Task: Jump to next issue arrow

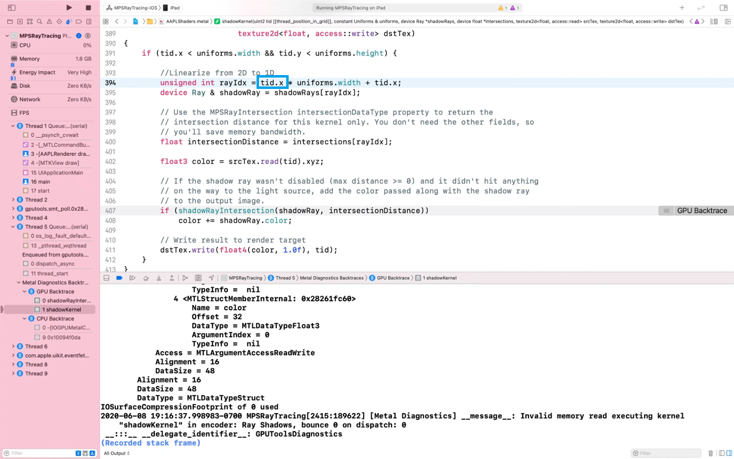Action: click(703, 21)
